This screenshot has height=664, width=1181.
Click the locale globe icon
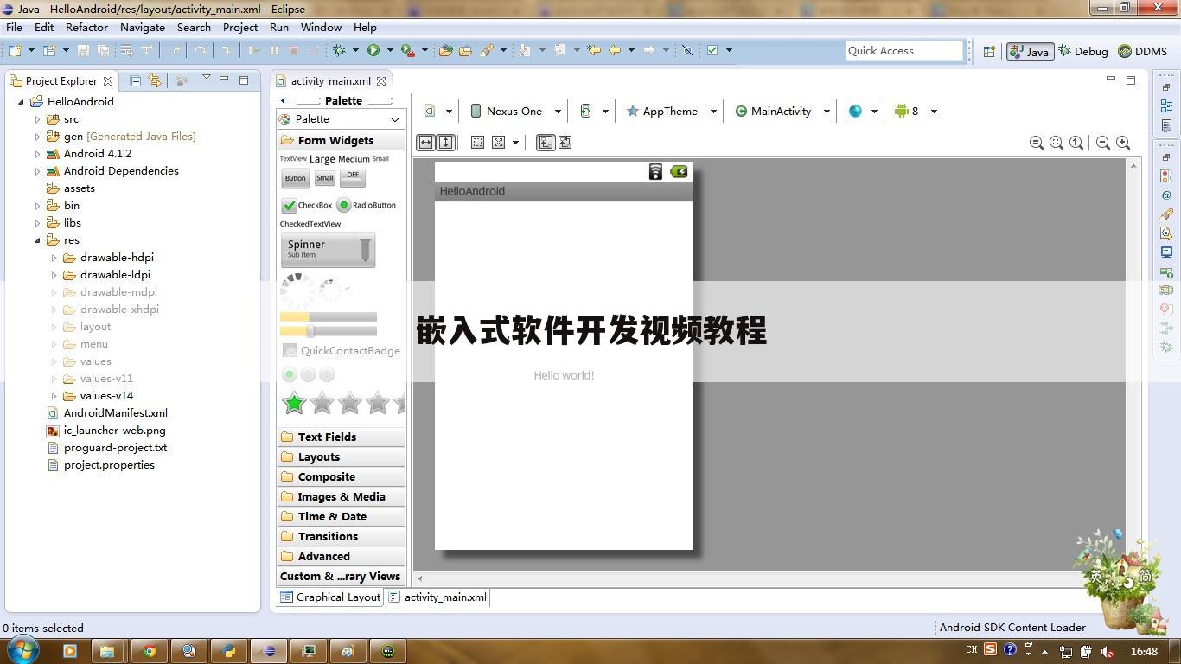coord(855,111)
